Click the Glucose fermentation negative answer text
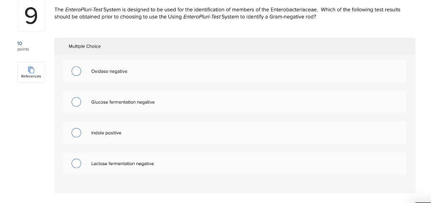The image size is (431, 203). 123,102
